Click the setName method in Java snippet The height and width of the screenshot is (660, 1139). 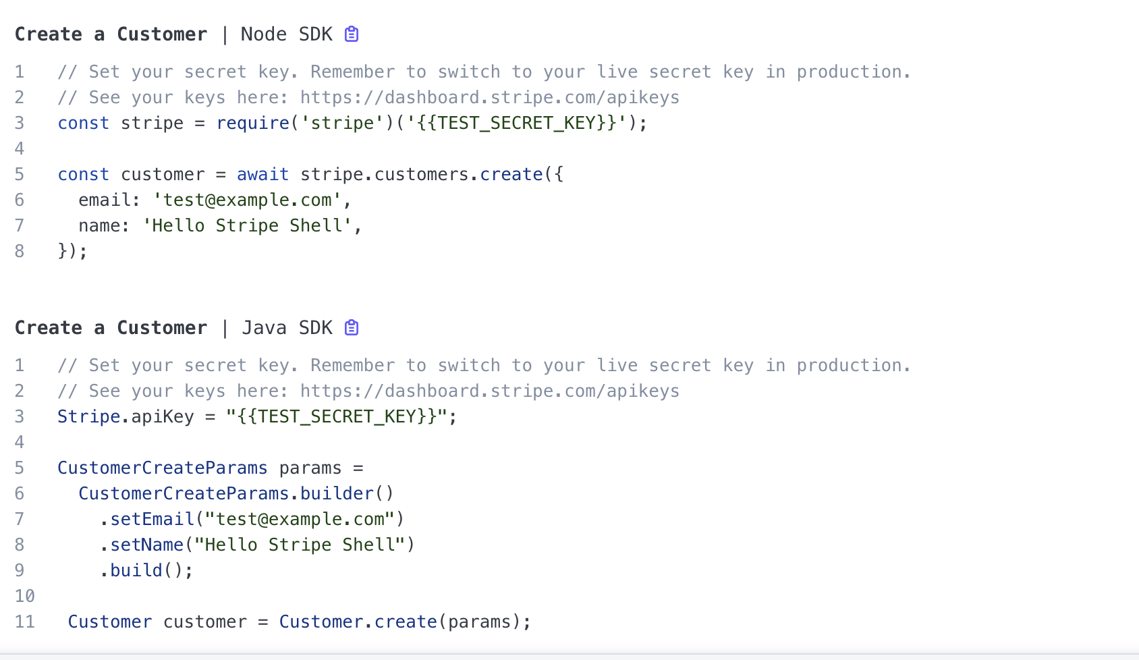146,545
